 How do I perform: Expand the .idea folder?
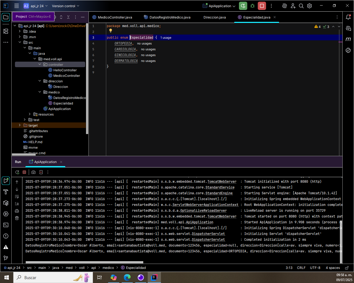20,31
